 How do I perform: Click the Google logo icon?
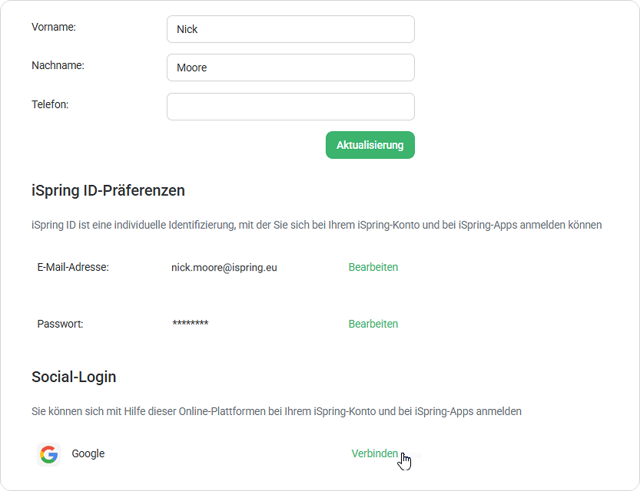click(x=48, y=454)
